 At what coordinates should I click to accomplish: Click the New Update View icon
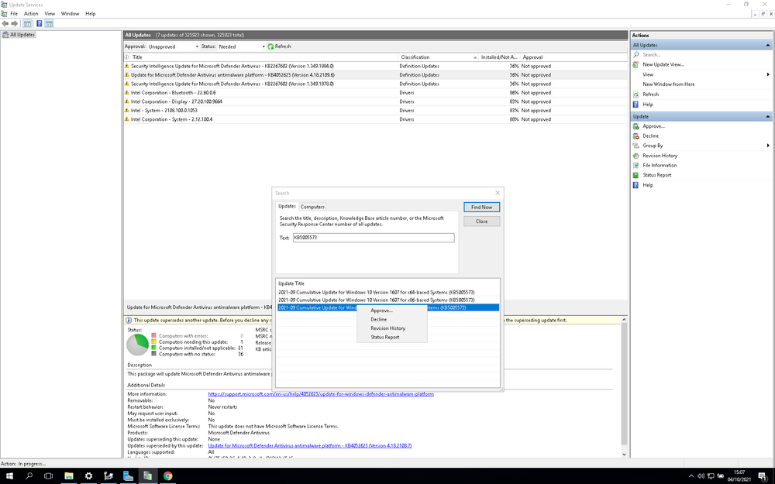636,65
